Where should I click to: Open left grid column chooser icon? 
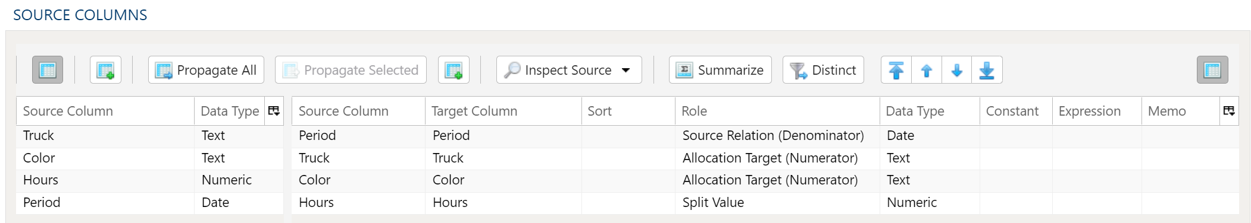tap(274, 111)
